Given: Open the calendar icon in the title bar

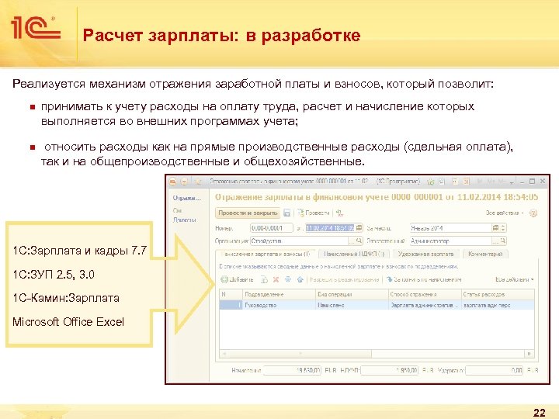Looking at the screenshot, I should click(467, 182).
